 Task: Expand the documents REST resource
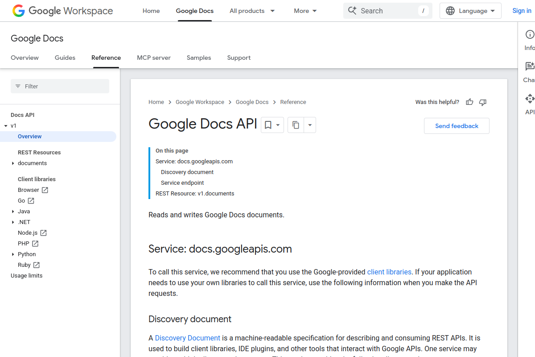[x=13, y=163]
